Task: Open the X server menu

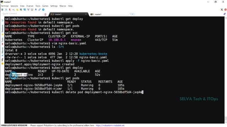Action: 30,6
